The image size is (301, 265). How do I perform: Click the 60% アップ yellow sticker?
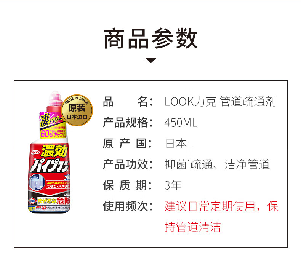point(53,134)
